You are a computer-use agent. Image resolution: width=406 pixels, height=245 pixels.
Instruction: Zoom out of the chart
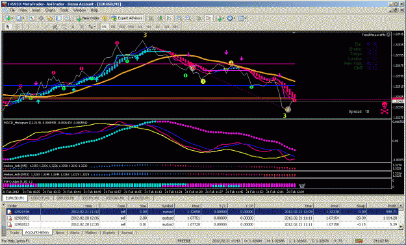click(x=188, y=18)
